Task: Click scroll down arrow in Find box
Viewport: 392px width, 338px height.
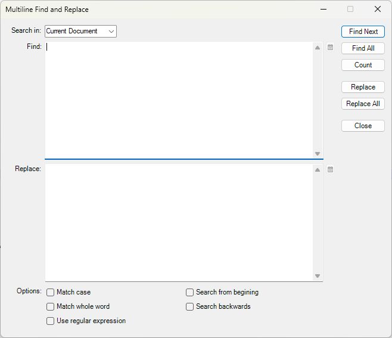Action: pos(318,154)
